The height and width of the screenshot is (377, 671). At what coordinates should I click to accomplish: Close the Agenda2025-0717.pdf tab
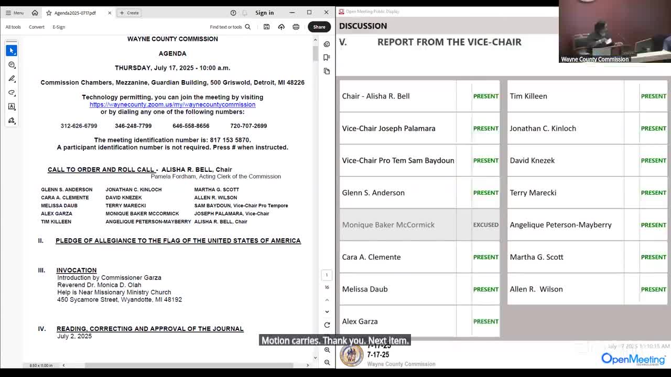pyautogui.click(x=110, y=13)
